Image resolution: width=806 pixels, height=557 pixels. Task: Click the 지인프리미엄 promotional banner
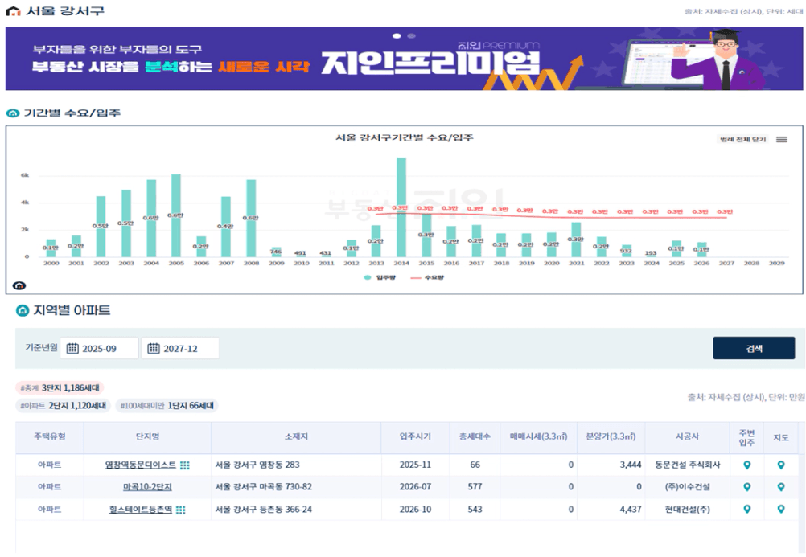coord(404,59)
